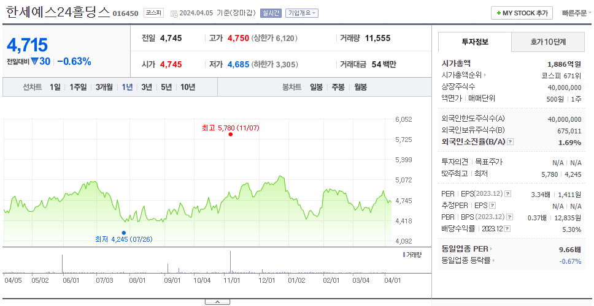Show the 주봉 candlestick chart
The height and width of the screenshot is (306, 594).
tap(338, 88)
